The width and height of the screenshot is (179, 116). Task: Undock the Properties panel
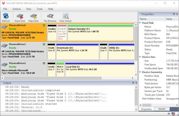[174, 14]
